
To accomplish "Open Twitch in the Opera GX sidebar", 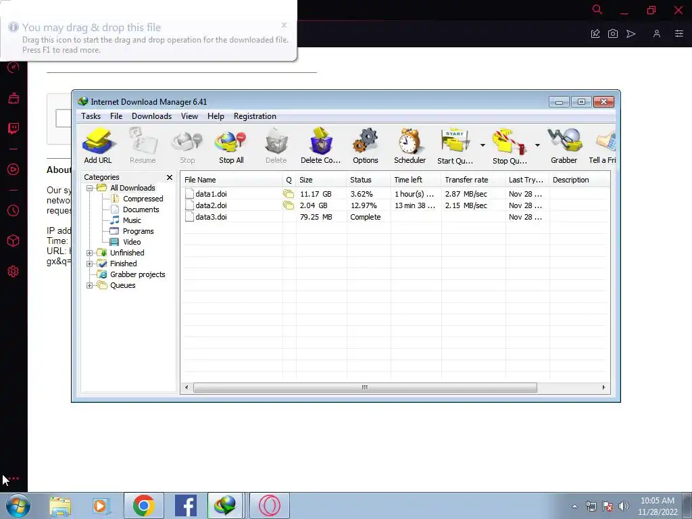I will [x=14, y=128].
